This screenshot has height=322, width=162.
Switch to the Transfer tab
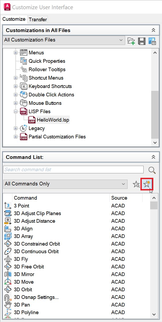coord(38,19)
